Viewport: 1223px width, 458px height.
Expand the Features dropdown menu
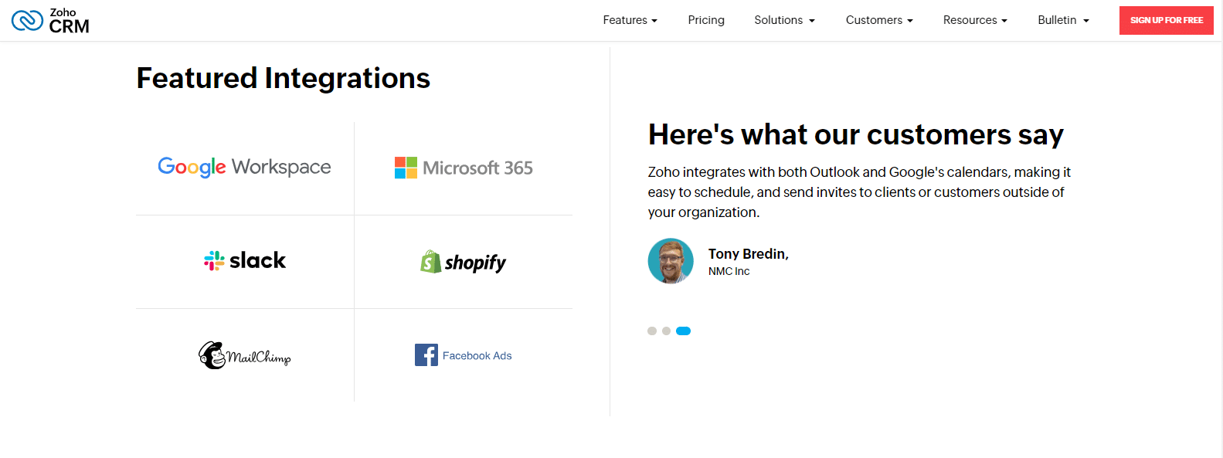630,20
